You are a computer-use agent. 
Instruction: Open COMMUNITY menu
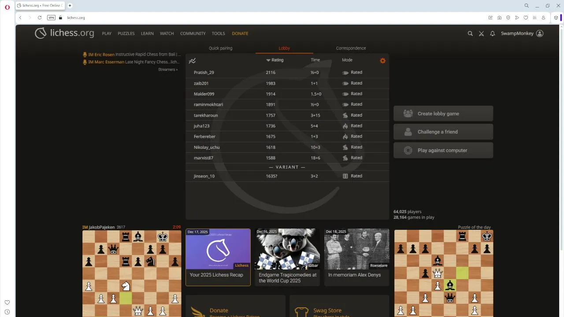pos(193,33)
